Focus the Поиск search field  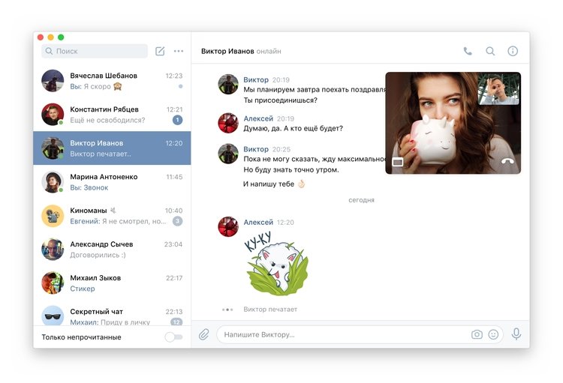[x=95, y=51]
